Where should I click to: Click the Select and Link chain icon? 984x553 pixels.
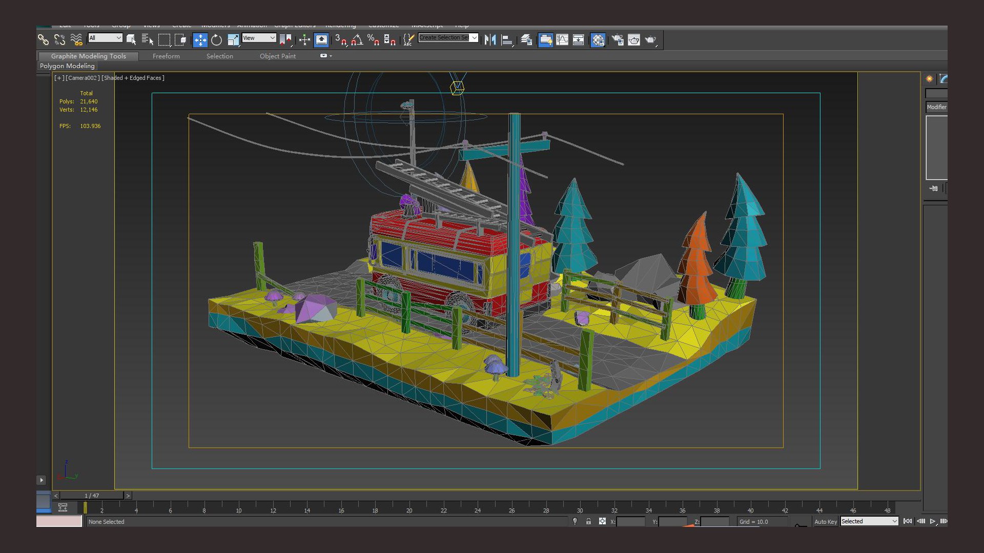point(43,40)
